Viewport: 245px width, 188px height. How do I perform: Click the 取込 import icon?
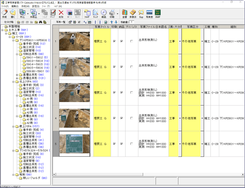pos(22,14)
